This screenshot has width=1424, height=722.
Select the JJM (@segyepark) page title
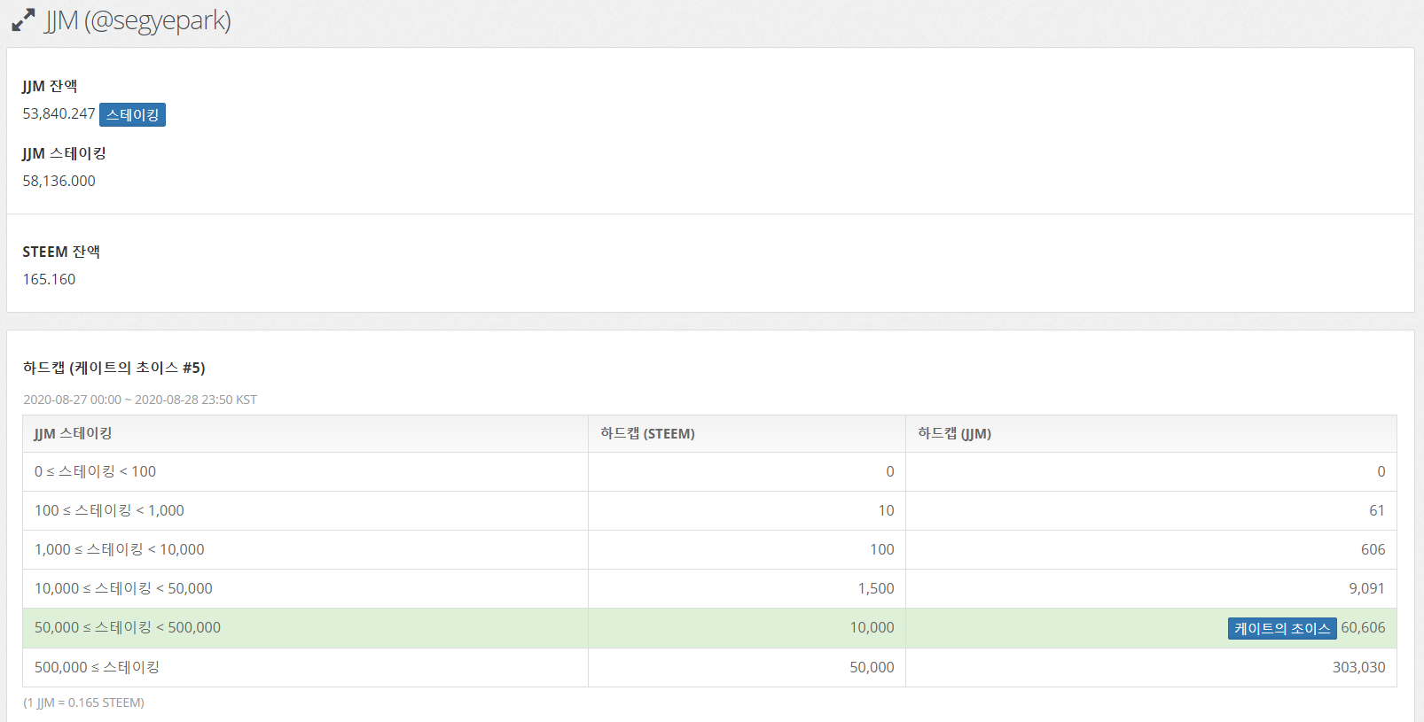pos(138,20)
